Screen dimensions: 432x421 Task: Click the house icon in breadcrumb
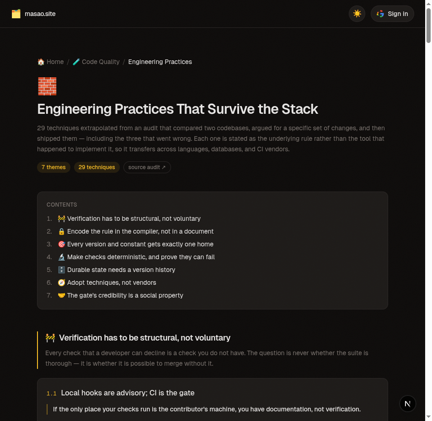tap(41, 62)
